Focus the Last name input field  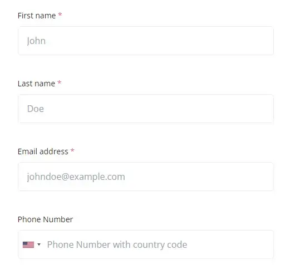click(x=146, y=109)
